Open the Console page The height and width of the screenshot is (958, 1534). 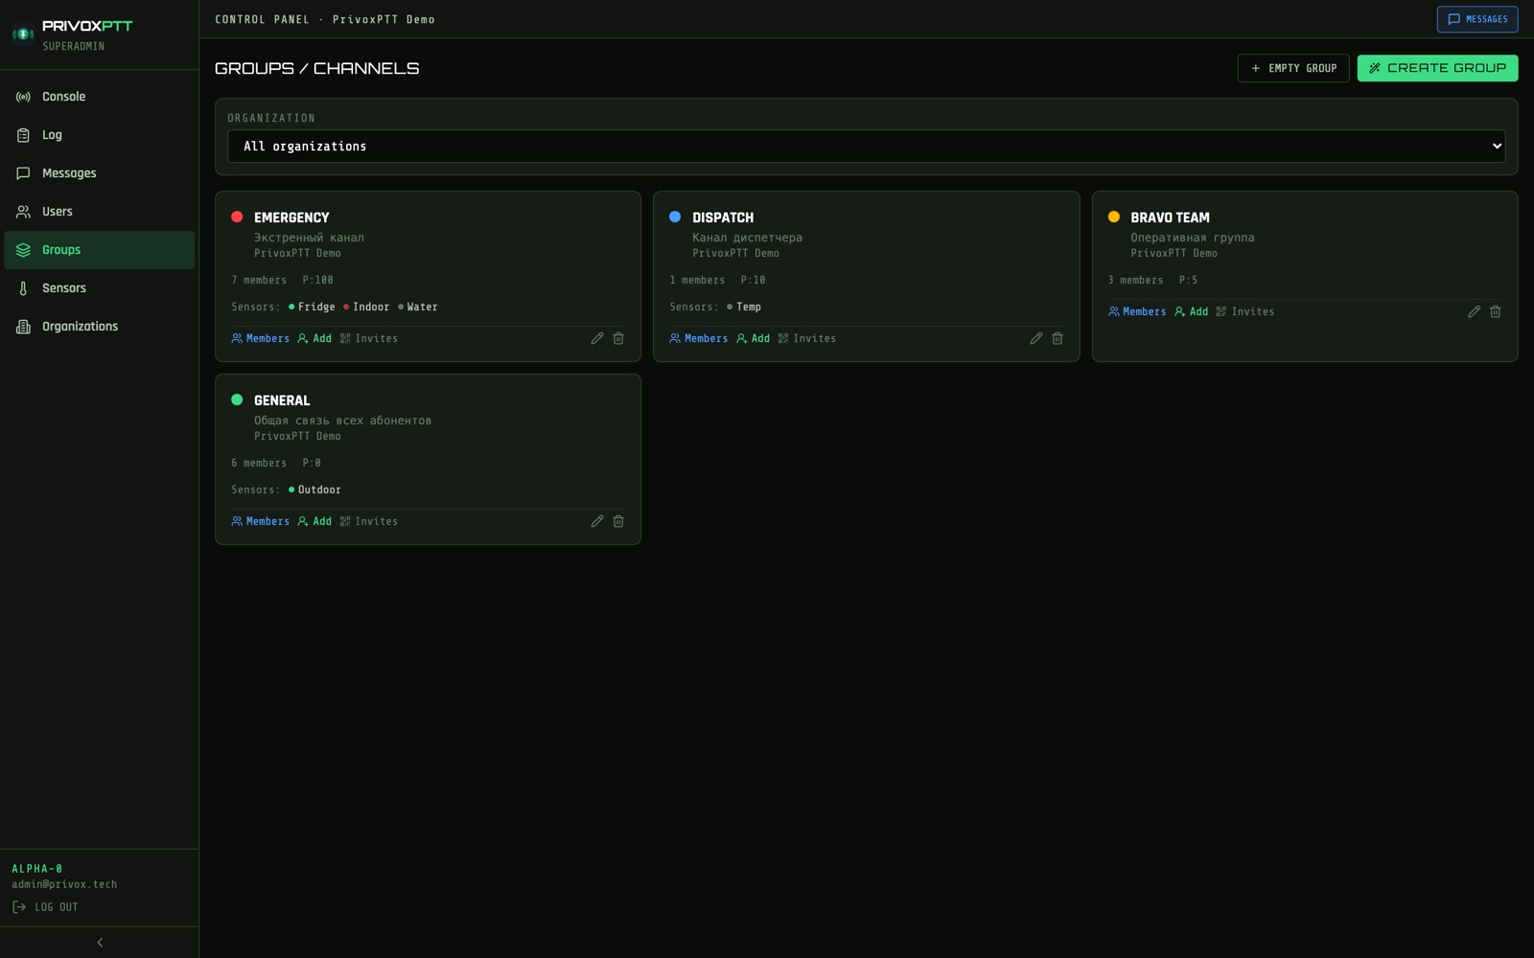pyautogui.click(x=100, y=97)
